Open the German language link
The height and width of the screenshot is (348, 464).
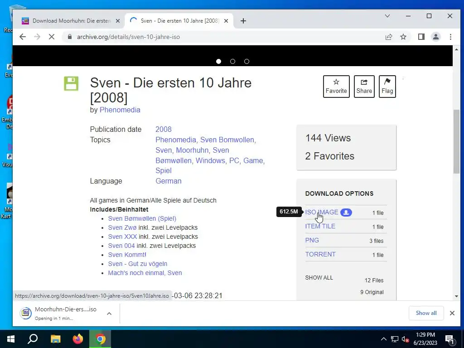169,181
